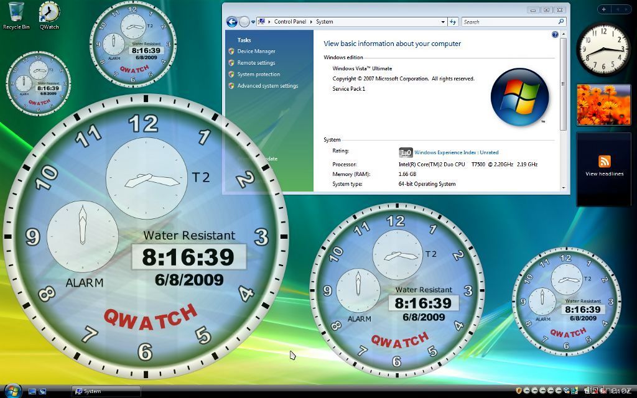Click "Water Resistant" on medium bottom clock
This screenshot has width=637, height=398.
tap(424, 290)
